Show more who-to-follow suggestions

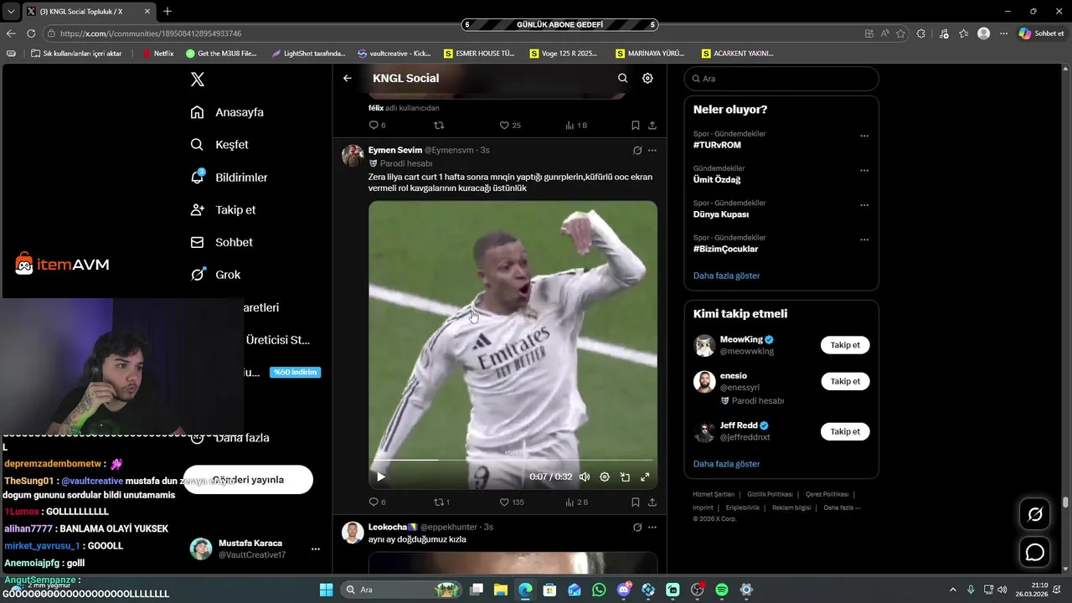click(726, 464)
